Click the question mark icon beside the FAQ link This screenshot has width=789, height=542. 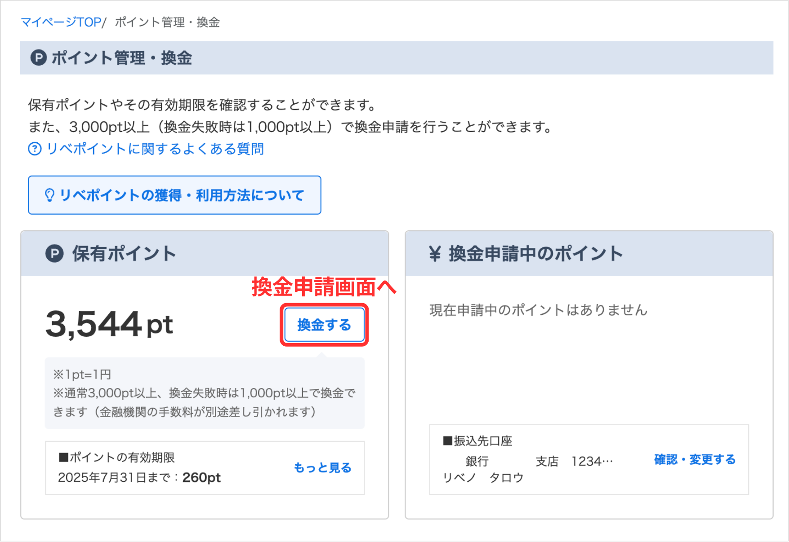tap(35, 149)
